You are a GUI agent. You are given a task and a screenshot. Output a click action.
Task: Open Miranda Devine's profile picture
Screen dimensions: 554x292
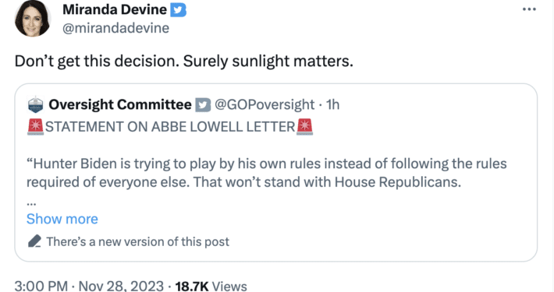33,19
